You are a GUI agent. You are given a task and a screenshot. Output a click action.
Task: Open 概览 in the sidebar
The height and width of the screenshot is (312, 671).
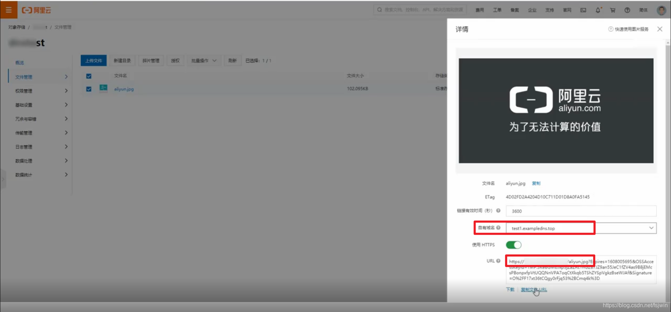click(x=20, y=63)
